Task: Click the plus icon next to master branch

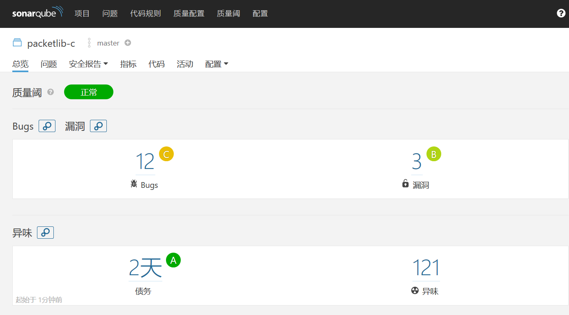Action: click(x=128, y=43)
